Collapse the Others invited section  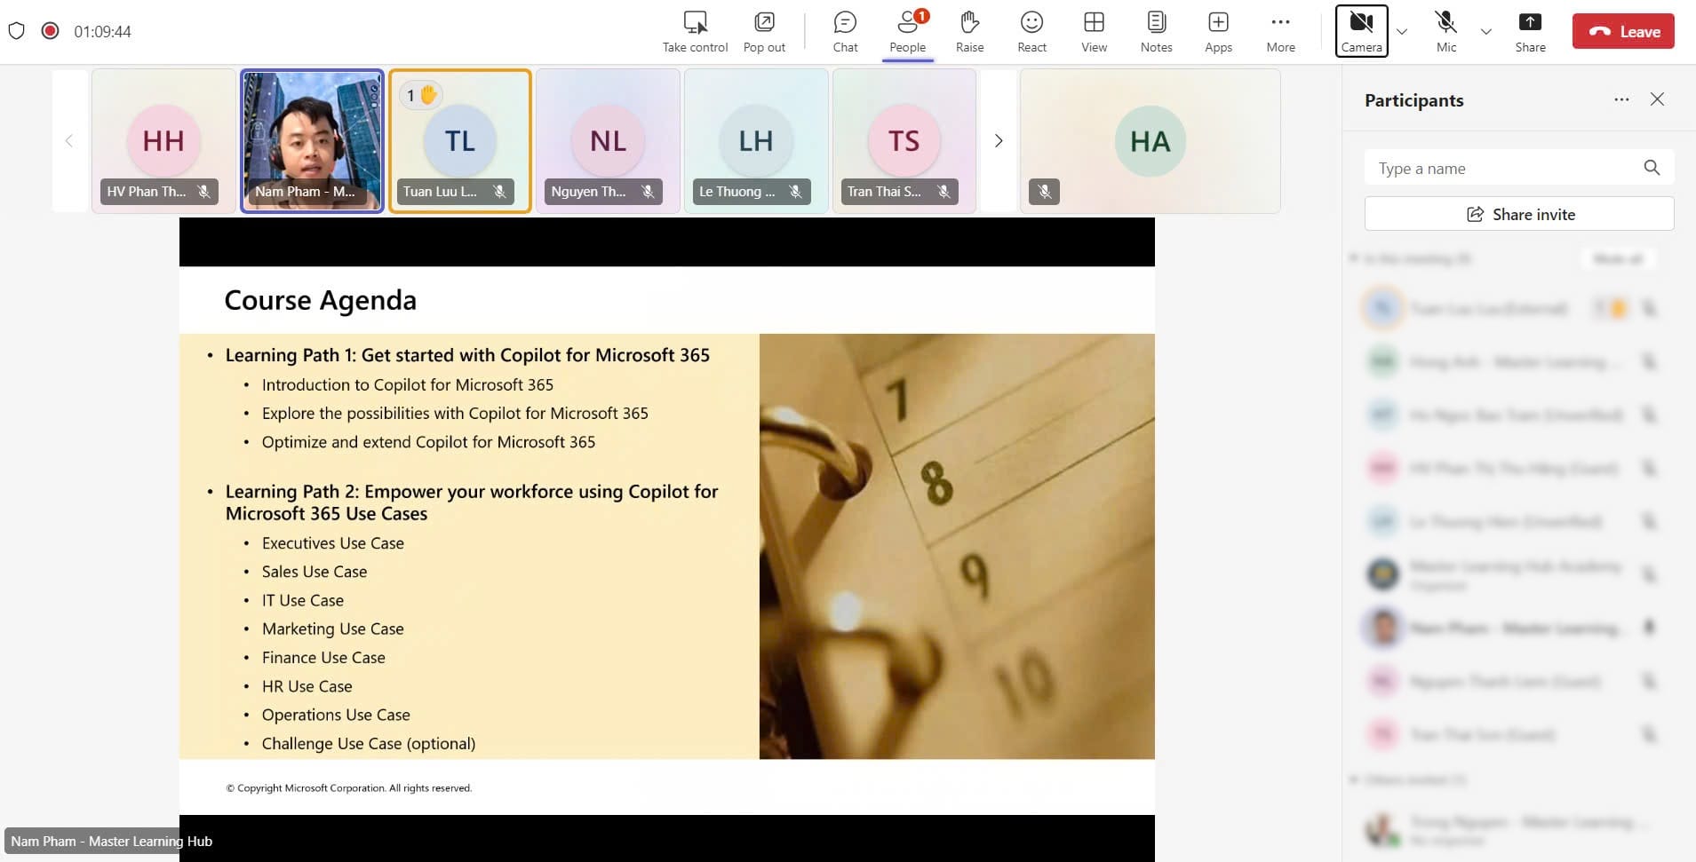tap(1354, 779)
